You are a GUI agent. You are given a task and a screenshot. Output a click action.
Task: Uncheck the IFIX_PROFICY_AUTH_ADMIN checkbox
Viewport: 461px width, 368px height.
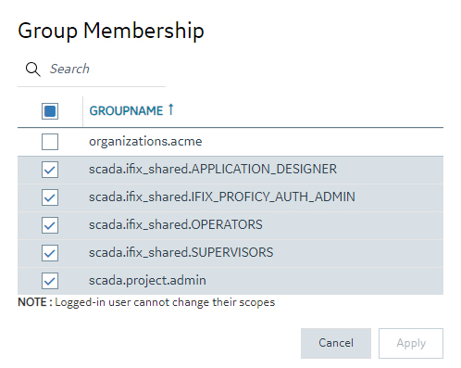[50, 197]
